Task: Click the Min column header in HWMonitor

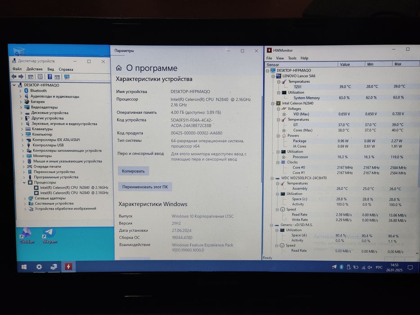Action: (x=378, y=64)
